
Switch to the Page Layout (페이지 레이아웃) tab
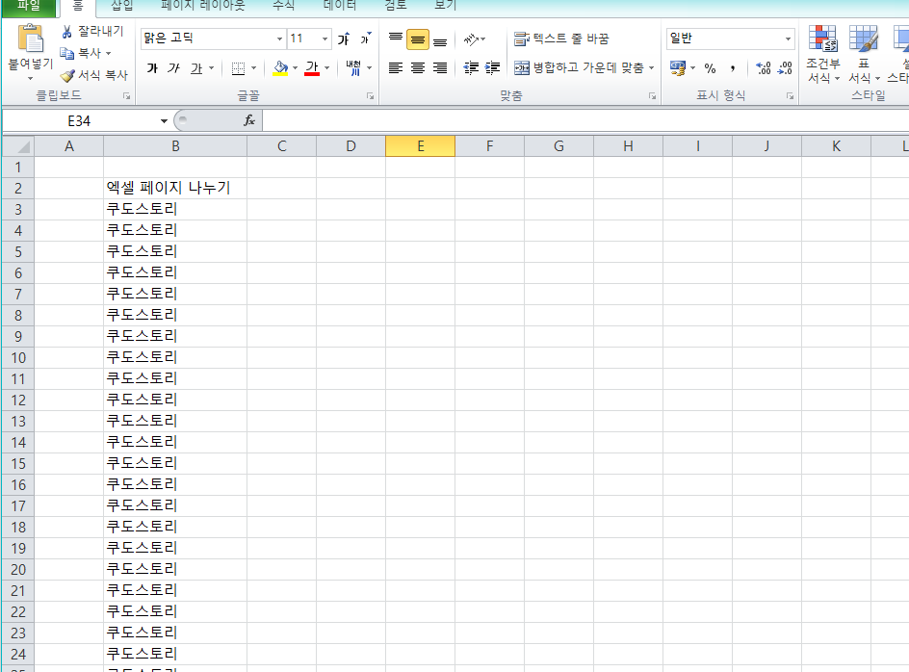coord(203,7)
